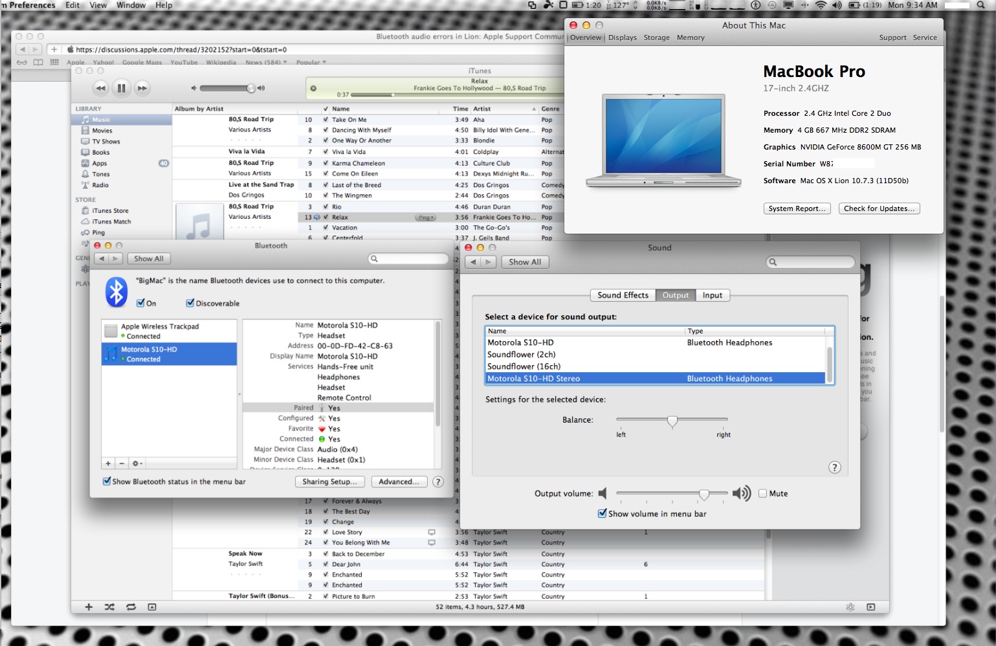Enable the Mute checkbox in Sound
This screenshot has width=996, height=646.
pos(762,493)
